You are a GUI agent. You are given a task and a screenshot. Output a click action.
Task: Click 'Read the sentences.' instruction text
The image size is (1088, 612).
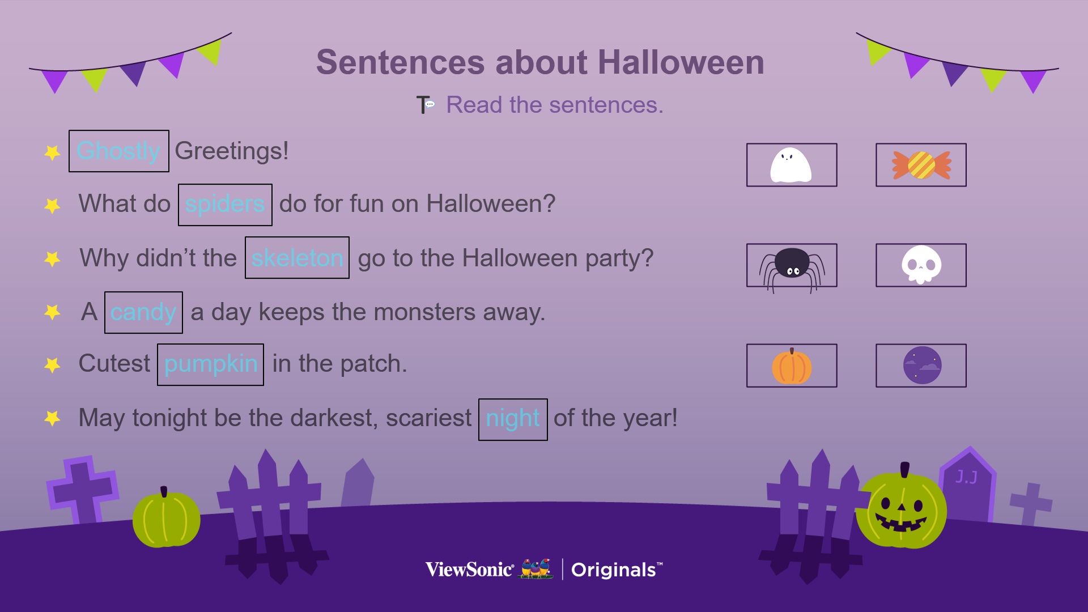[x=554, y=105]
